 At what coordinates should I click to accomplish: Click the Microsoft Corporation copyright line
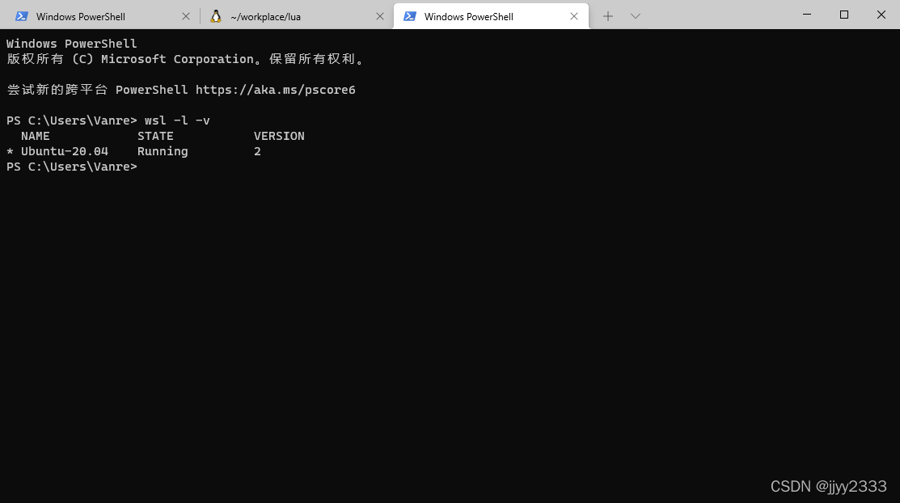click(185, 59)
